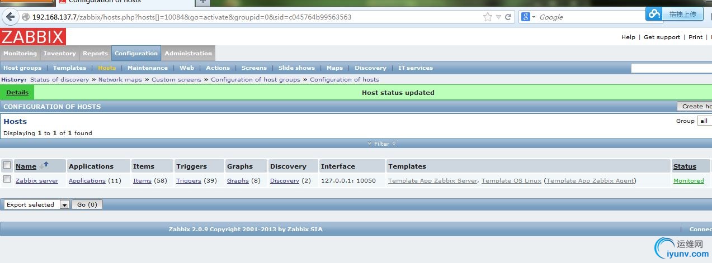712x263 pixels.
Task: Go to Configuration of host groups history link
Action: [256, 80]
